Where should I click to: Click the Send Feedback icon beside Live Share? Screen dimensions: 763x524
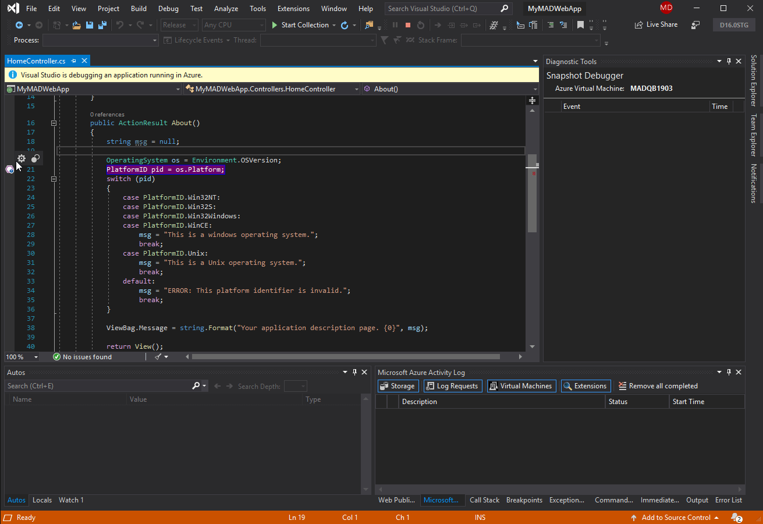pyautogui.click(x=695, y=25)
